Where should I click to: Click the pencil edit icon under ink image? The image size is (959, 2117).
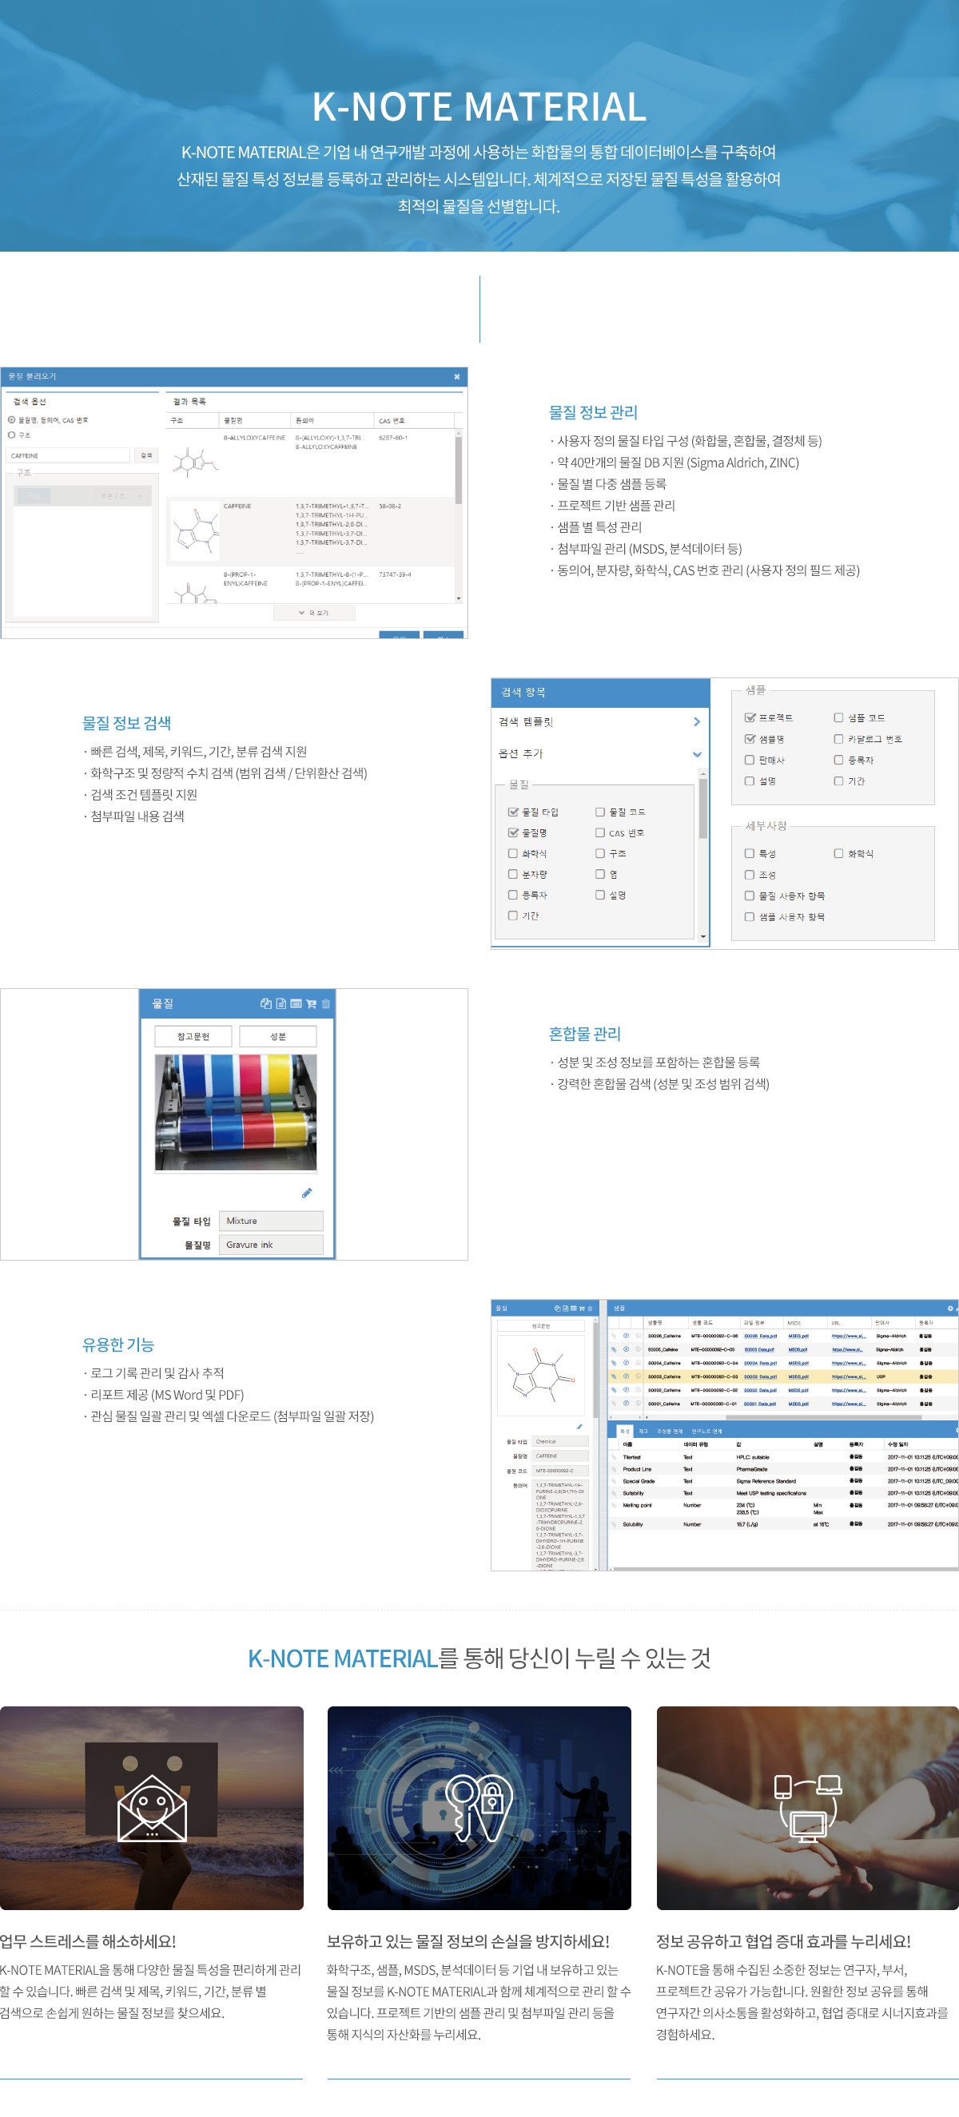point(307,1193)
